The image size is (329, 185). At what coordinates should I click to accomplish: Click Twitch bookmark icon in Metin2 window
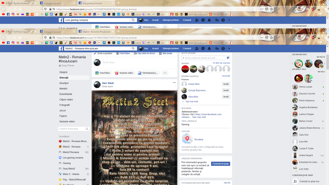pyautogui.click(x=143, y=43)
